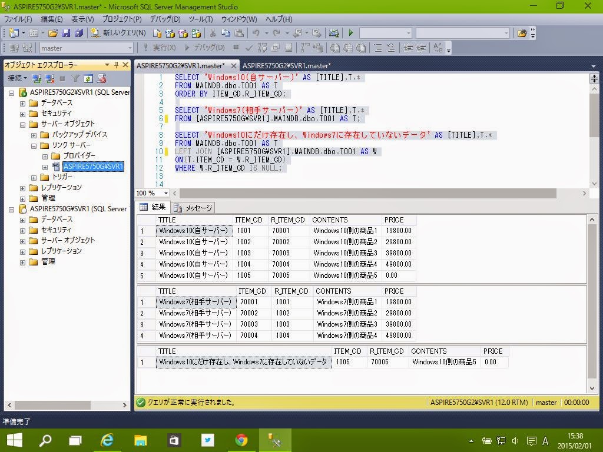This screenshot has width=603, height=452.
Task: Click the refresh icon in Object Explorer toolbar
Action: [x=88, y=78]
